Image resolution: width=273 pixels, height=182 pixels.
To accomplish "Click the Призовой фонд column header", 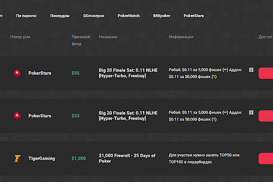I will point(81,40).
